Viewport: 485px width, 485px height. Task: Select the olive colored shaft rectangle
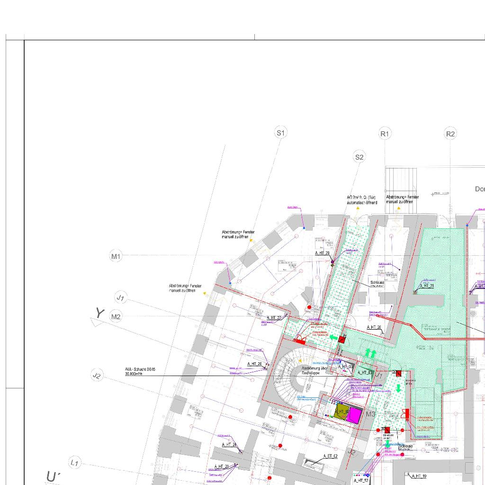(341, 411)
